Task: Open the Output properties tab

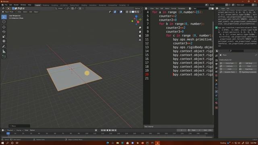Action: point(216,64)
